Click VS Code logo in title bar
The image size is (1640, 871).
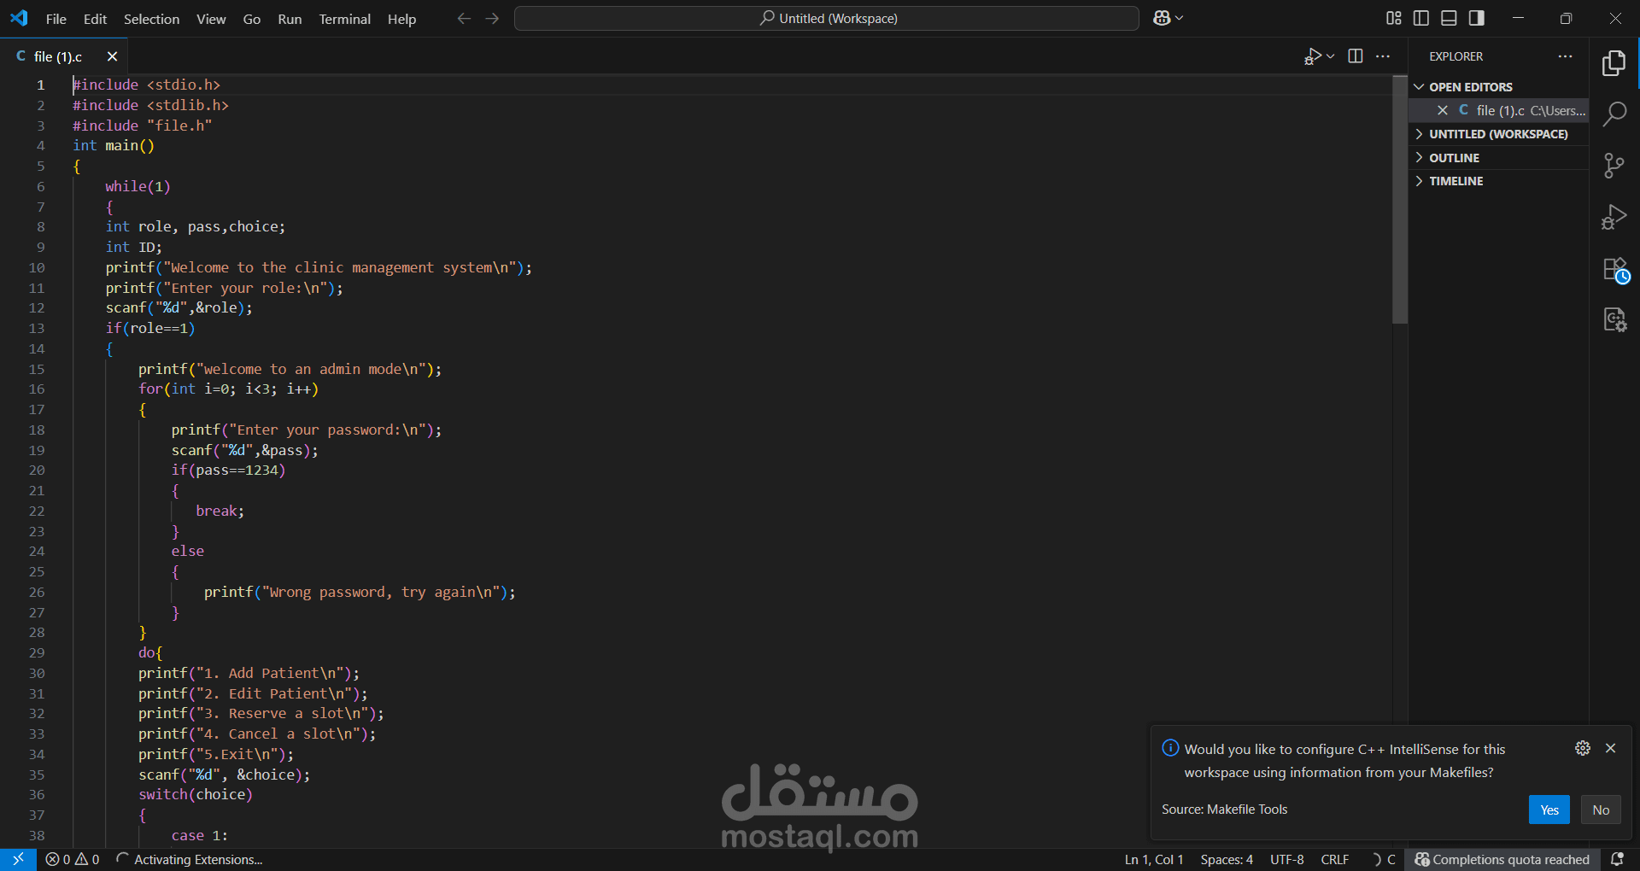pyautogui.click(x=19, y=18)
